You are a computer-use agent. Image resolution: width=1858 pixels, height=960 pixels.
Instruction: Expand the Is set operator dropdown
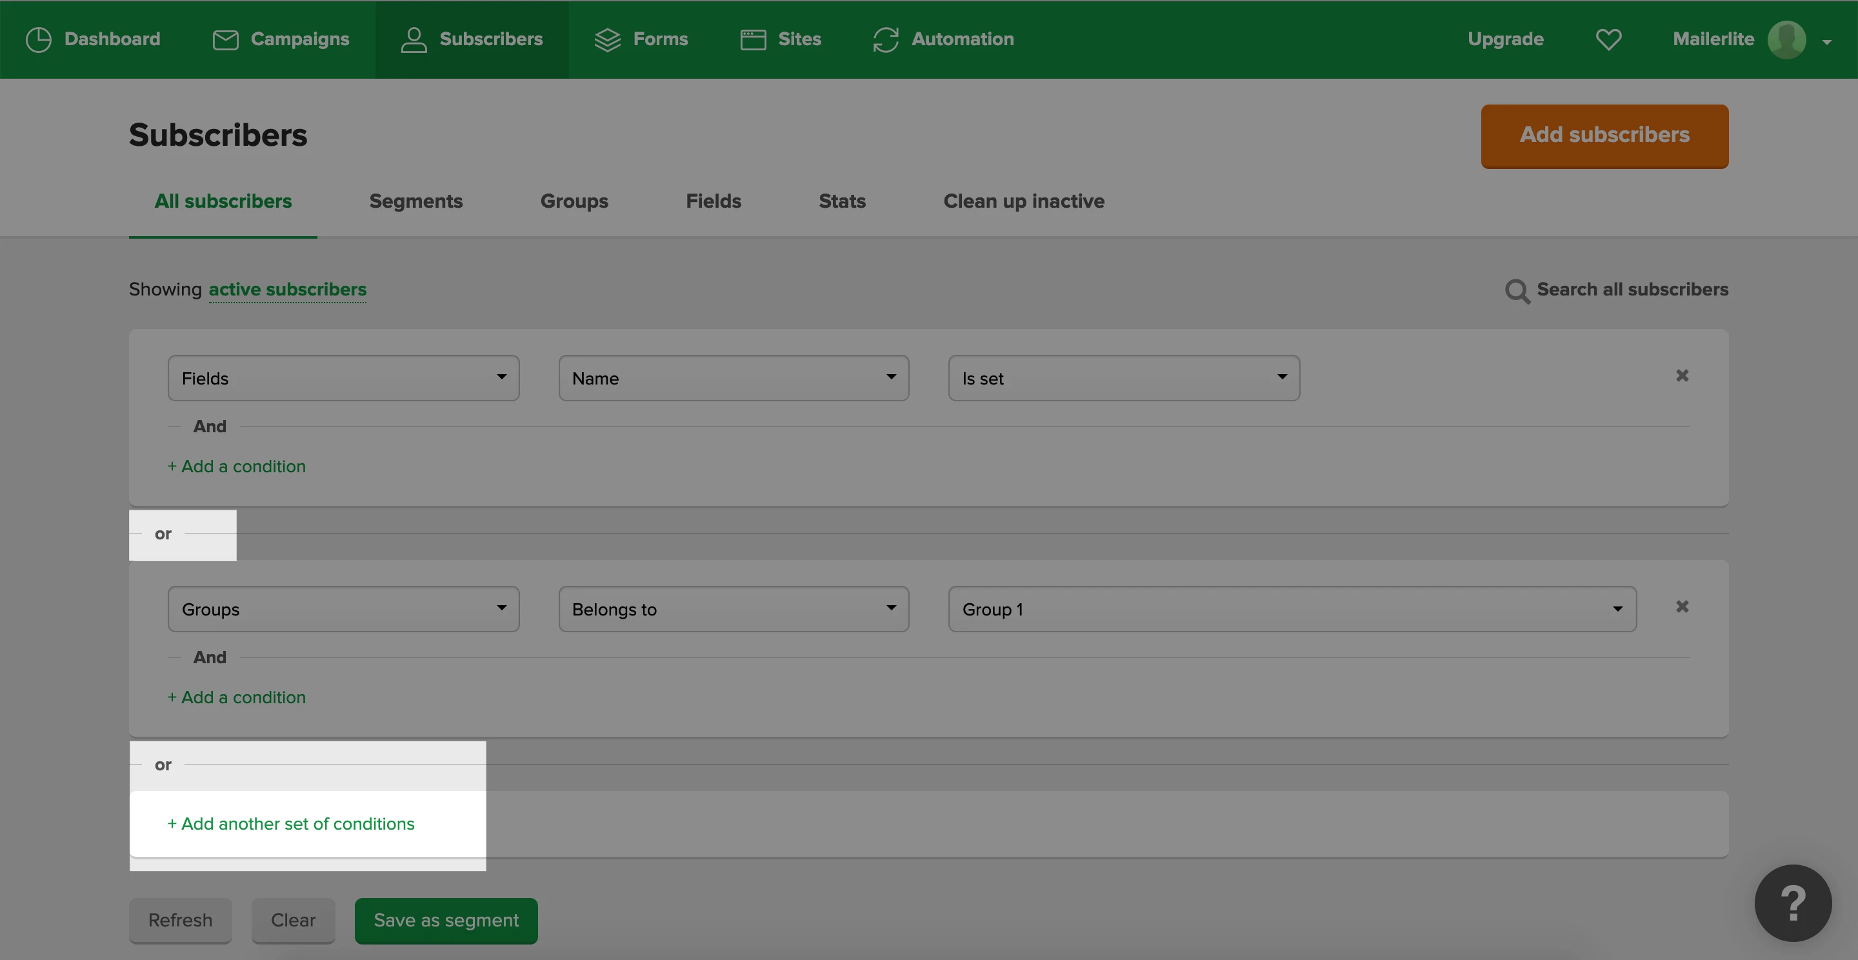pyautogui.click(x=1123, y=378)
